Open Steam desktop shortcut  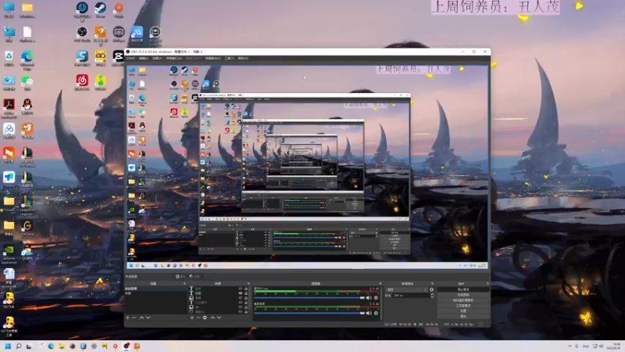point(101,10)
